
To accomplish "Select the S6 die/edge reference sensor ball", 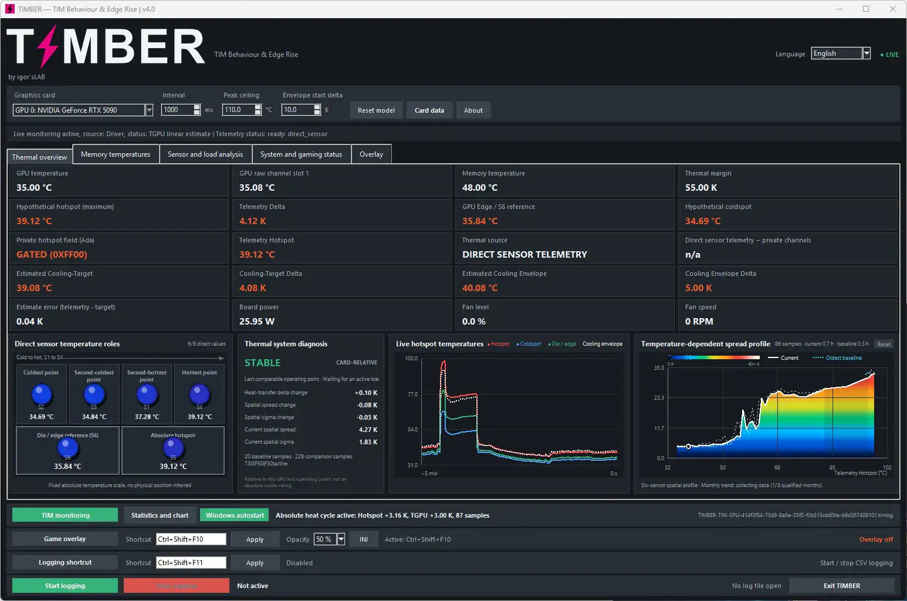I will pos(67,449).
